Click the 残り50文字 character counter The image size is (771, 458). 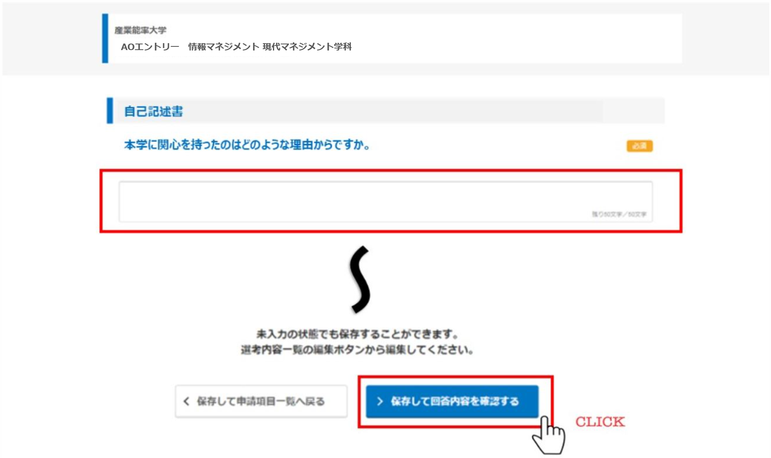coord(619,214)
